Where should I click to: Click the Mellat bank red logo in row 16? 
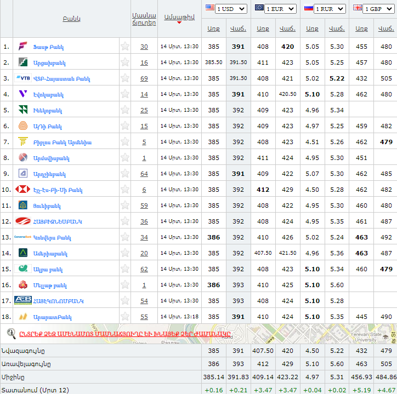(x=23, y=285)
